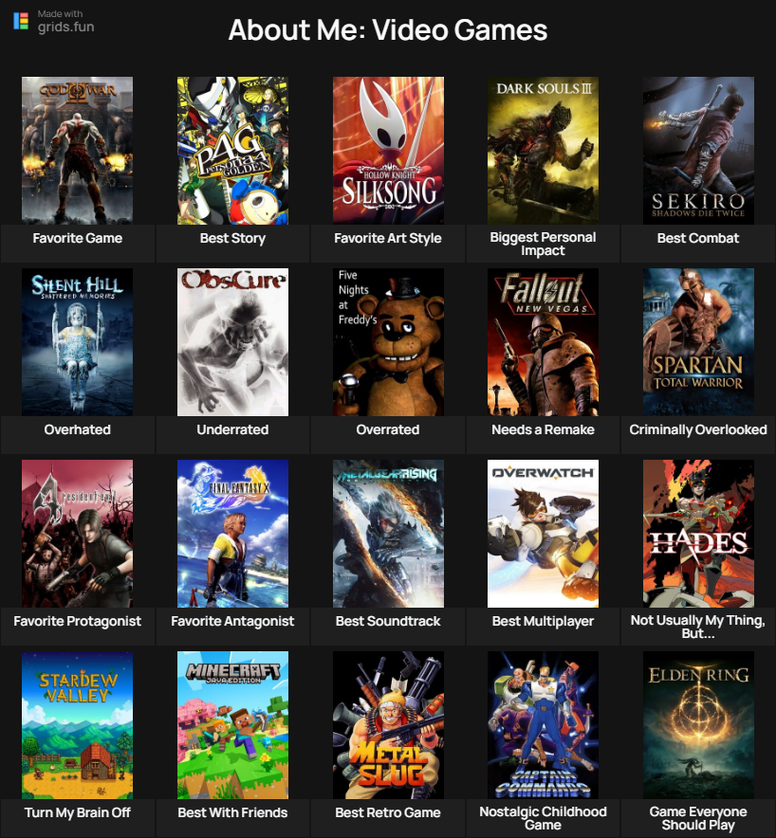Select the Overrated category label
Image resolution: width=776 pixels, height=838 pixels.
point(388,429)
